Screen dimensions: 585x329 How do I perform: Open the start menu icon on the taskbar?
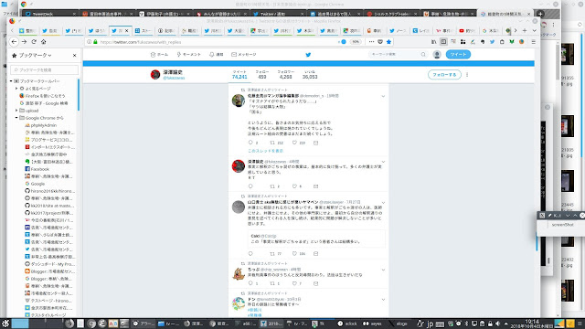[5, 324]
